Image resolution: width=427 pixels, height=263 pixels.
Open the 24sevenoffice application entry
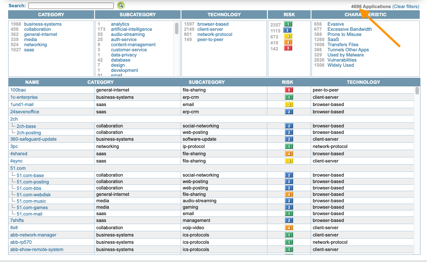(x=24, y=112)
